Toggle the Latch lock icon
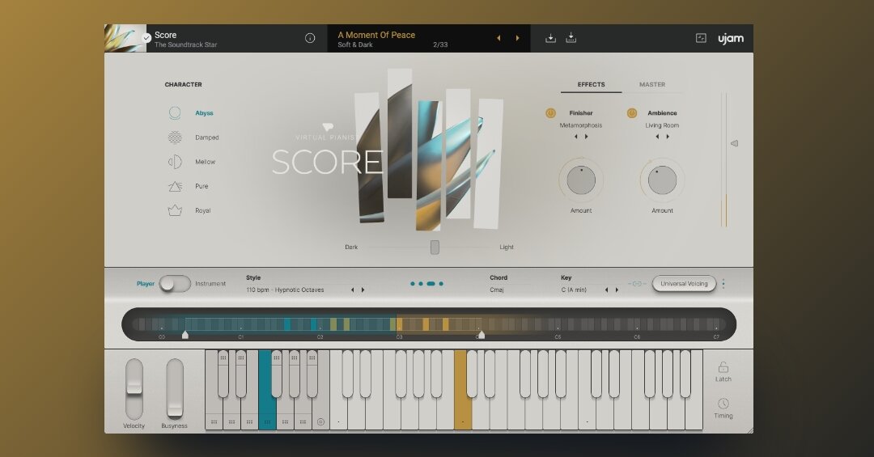874x457 pixels. (x=723, y=367)
